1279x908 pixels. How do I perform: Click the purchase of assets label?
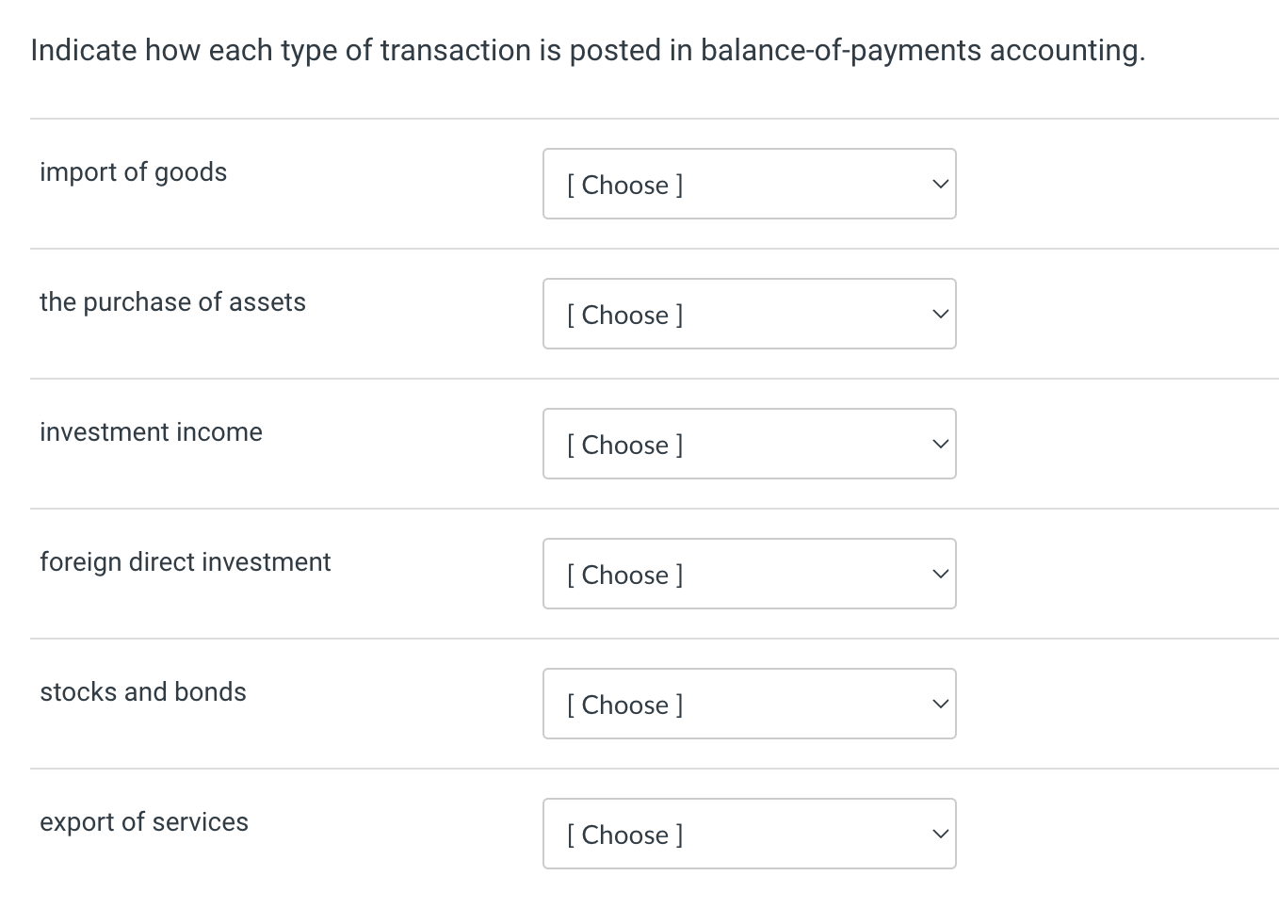[x=172, y=302]
